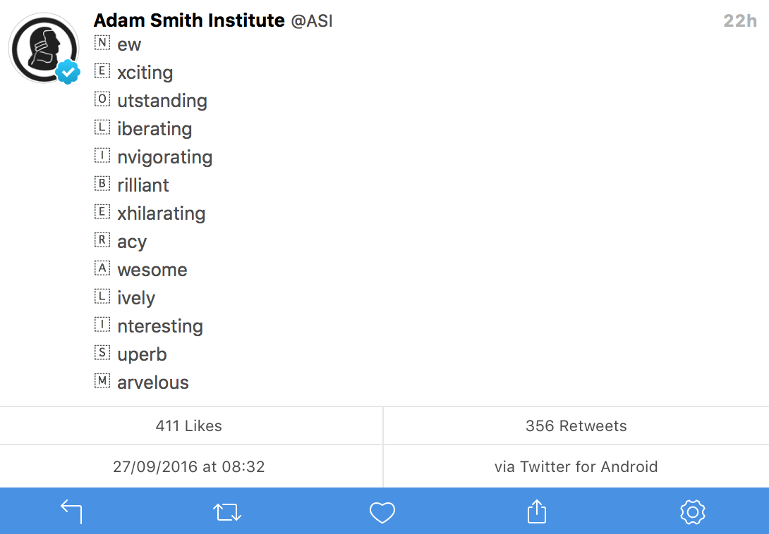
Task: View the 411 Likes list
Action: coord(189,426)
